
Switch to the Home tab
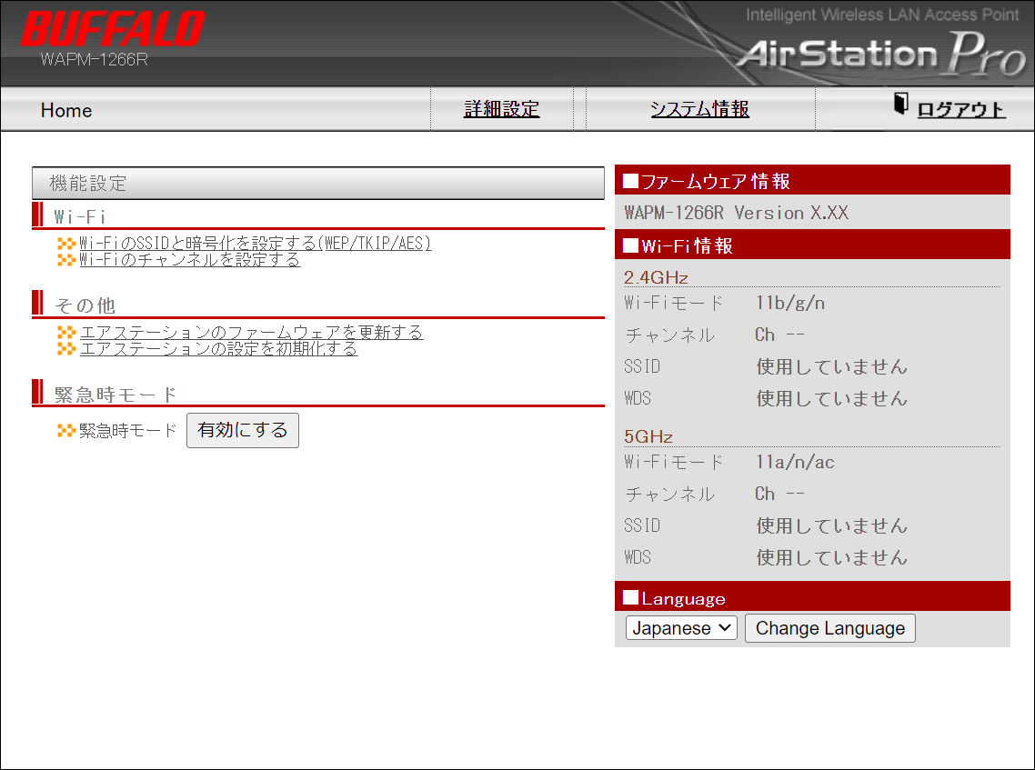tap(65, 110)
